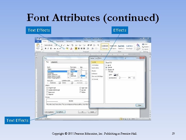Image resolution: width=186 pixels, height=140 pixels.
Task: Open Text Effects button in the ribbon
Action: pos(64,48)
